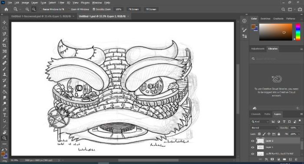Open the status bar info arrow

click(x=59, y=161)
